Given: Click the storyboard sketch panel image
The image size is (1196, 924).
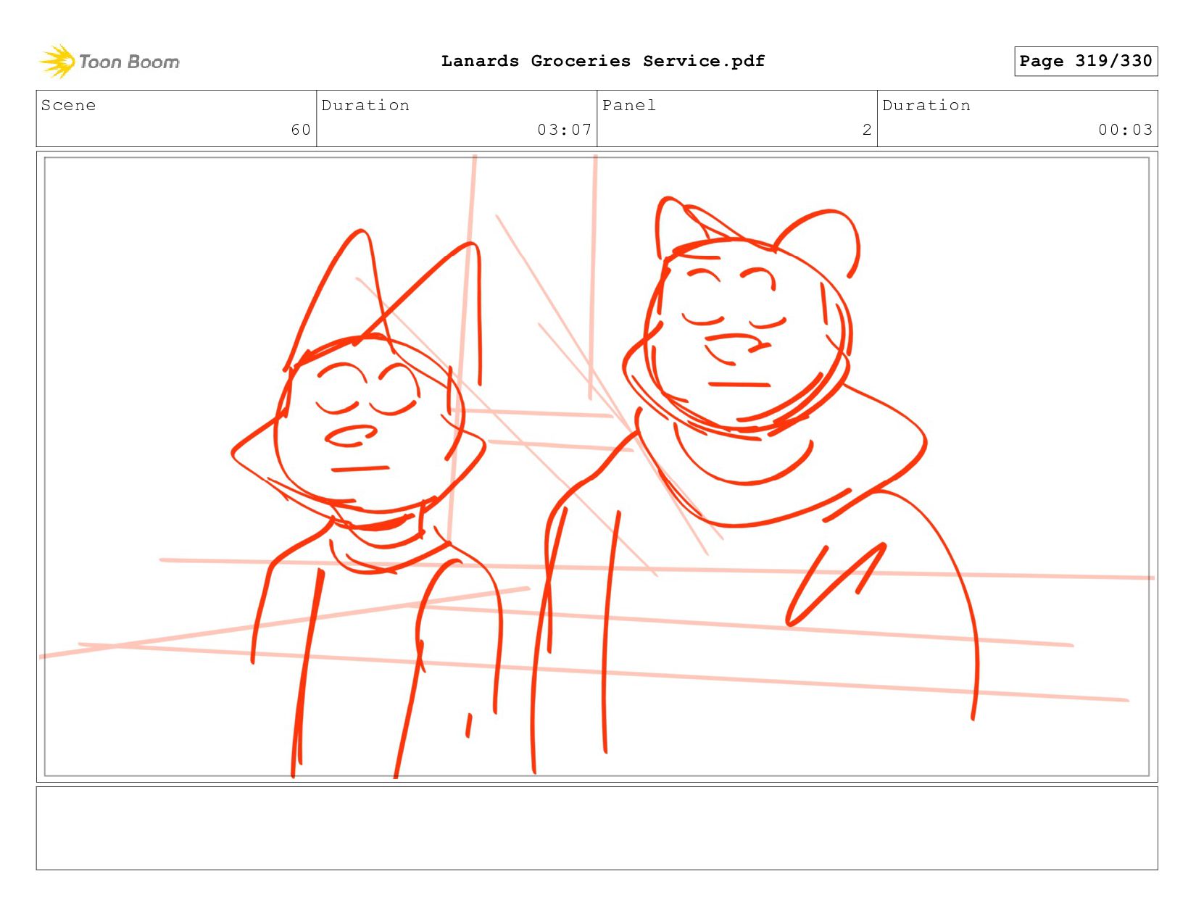Looking at the screenshot, I should [x=597, y=467].
